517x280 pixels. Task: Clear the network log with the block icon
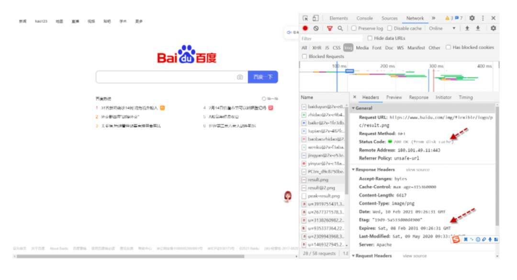(x=316, y=28)
